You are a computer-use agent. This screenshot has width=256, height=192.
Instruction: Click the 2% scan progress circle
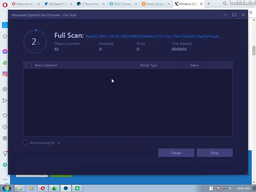35,42
